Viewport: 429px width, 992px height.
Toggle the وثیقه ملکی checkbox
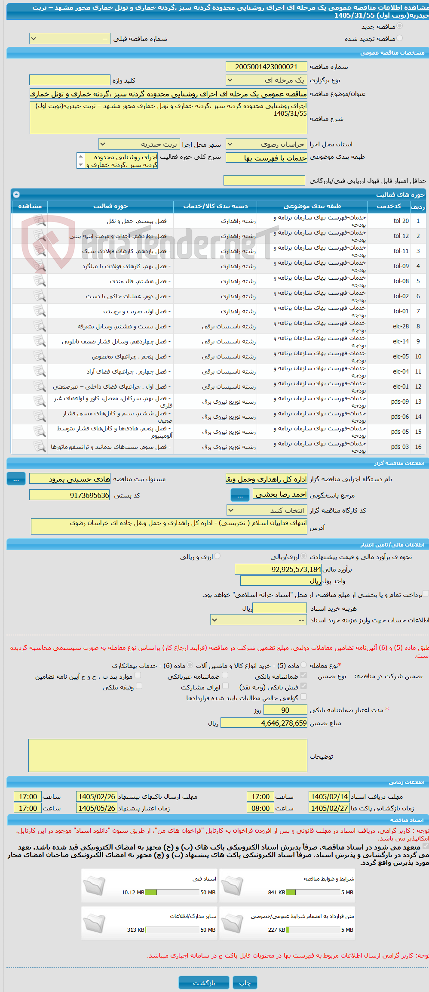(x=139, y=686)
